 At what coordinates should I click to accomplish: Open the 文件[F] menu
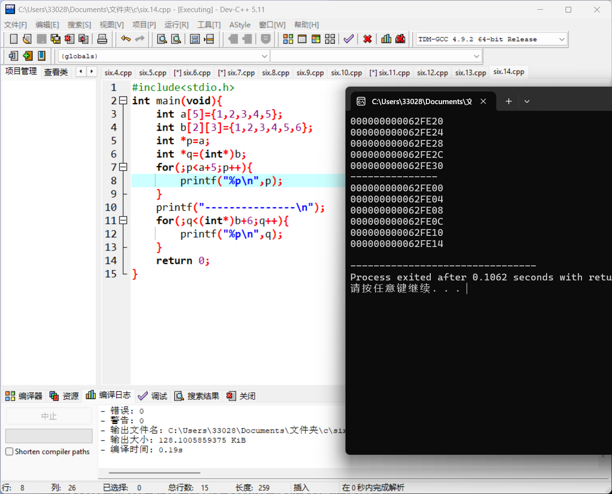coord(16,25)
